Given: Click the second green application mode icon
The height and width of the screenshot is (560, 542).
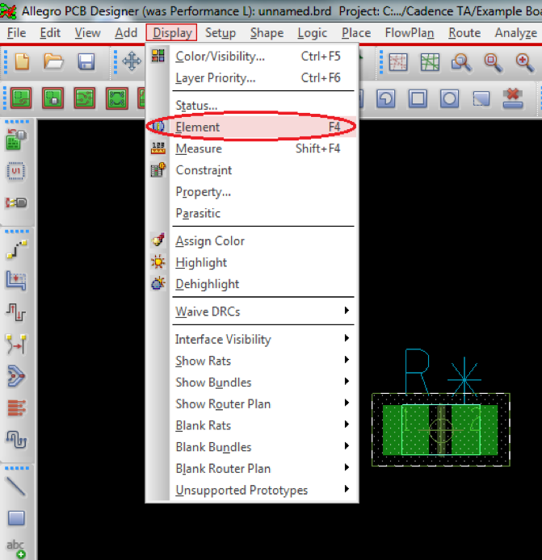Looking at the screenshot, I should click(x=53, y=98).
